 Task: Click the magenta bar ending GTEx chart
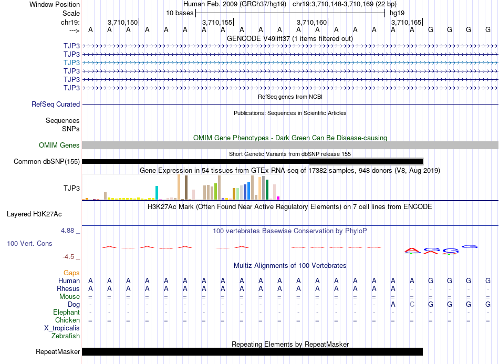pos(278,198)
